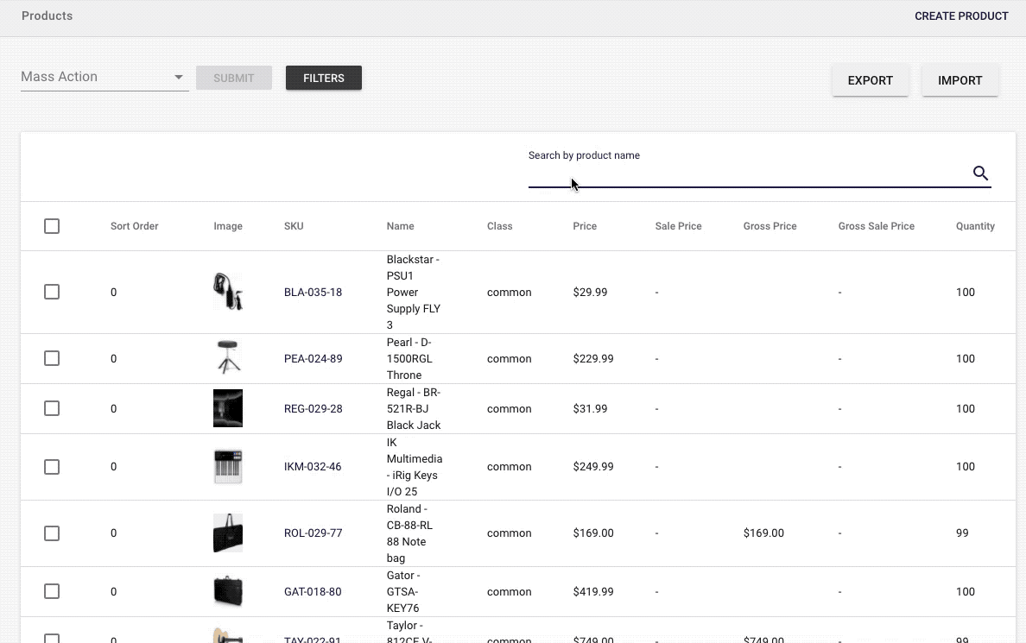
Task: Click the Image column header
Action: [x=228, y=226]
